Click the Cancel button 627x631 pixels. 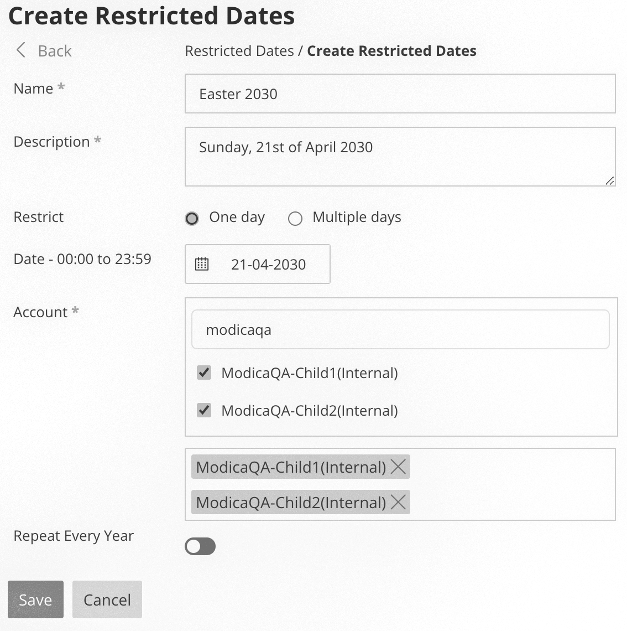tap(107, 599)
